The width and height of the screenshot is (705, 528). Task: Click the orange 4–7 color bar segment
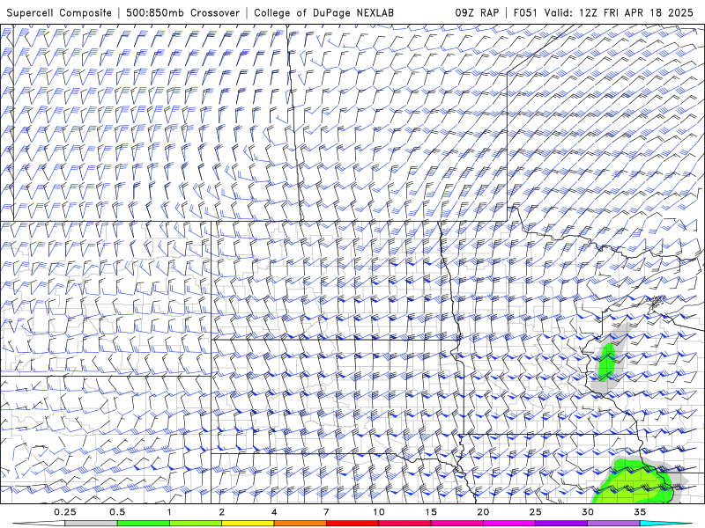pyautogui.click(x=300, y=524)
